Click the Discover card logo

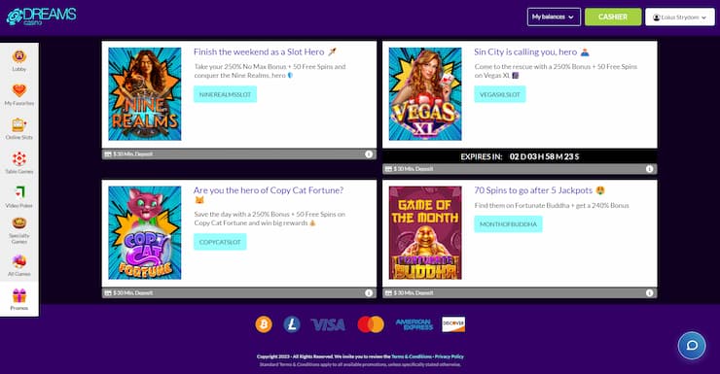pos(453,324)
